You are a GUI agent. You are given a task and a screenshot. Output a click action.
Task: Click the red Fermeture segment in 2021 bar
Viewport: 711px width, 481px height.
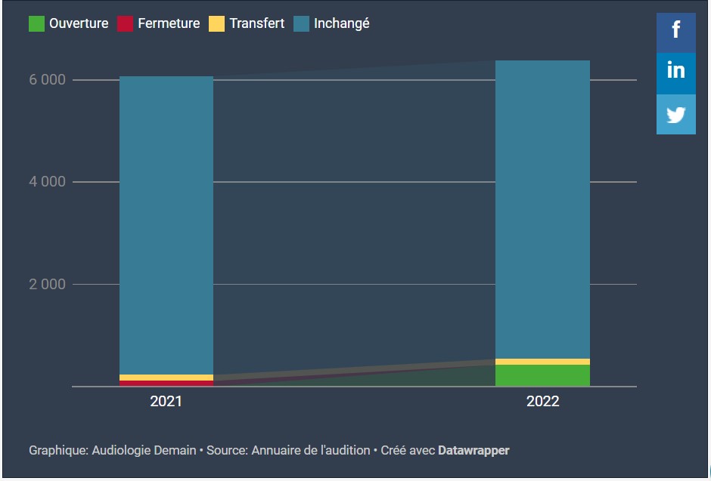[x=166, y=384]
